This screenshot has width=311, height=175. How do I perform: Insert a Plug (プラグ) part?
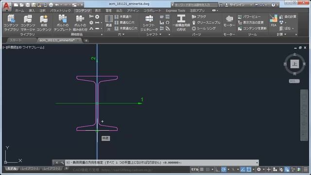[199, 17]
